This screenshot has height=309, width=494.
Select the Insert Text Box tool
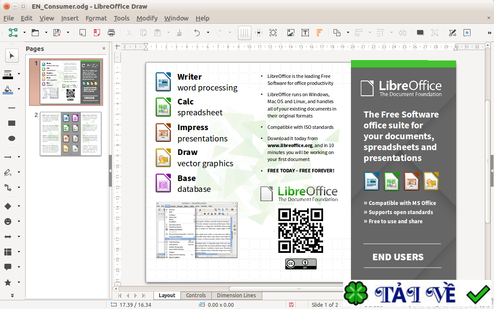305,33
